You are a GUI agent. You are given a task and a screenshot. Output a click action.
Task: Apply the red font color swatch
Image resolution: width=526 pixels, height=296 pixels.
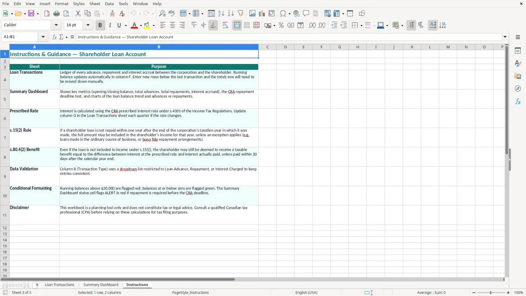135,25
